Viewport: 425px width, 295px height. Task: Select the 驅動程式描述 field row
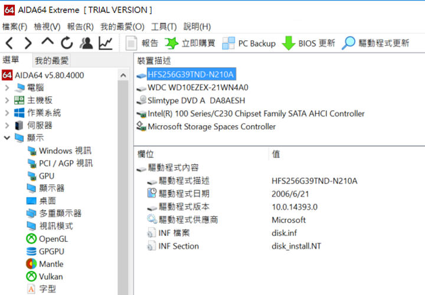(184, 181)
